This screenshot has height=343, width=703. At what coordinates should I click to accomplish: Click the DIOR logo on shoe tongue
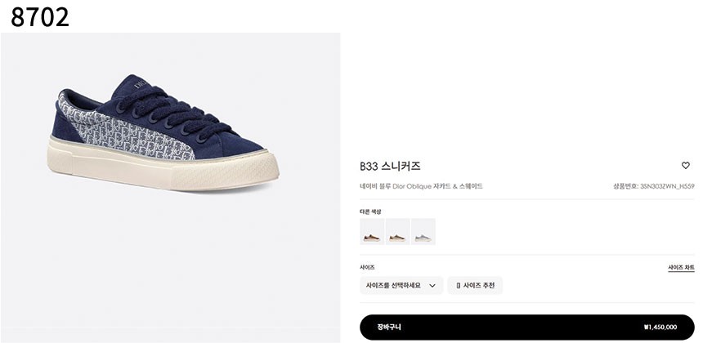point(141,85)
